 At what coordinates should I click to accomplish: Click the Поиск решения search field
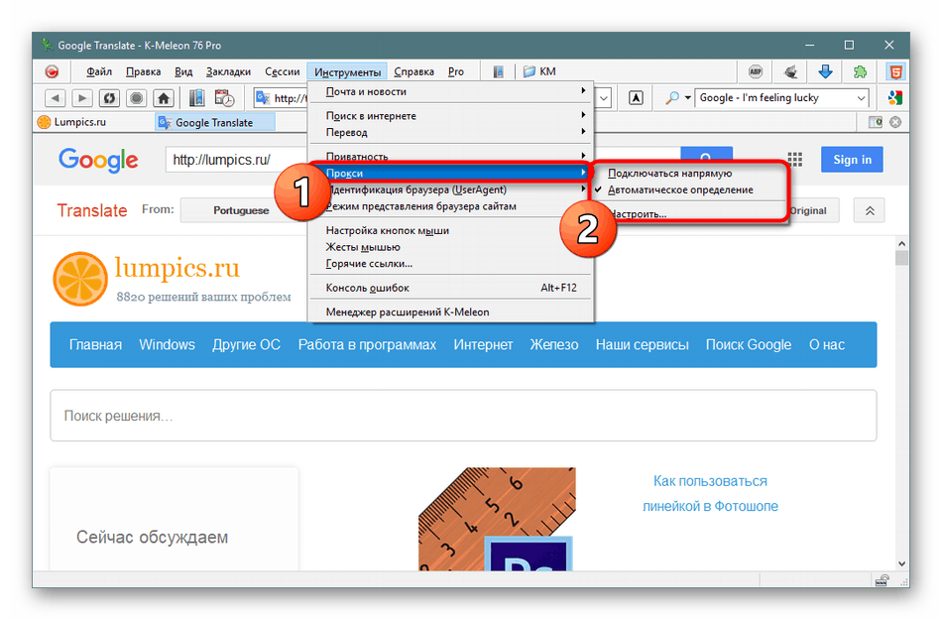(x=463, y=416)
